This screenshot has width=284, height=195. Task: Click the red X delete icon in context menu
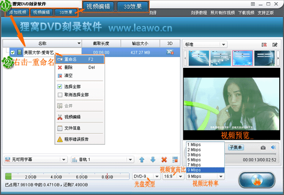click(60, 67)
